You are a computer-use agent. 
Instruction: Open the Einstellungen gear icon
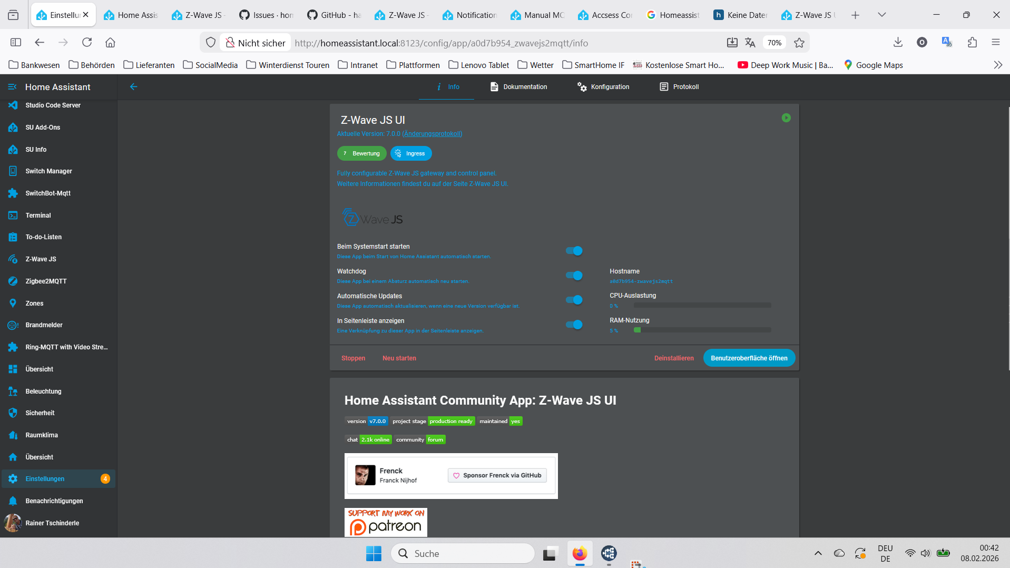(x=13, y=479)
